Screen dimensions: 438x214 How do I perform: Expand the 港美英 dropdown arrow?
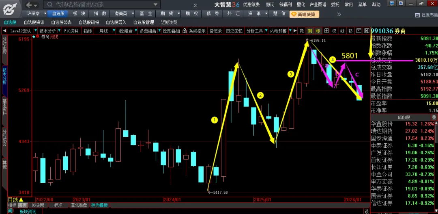click(x=133, y=13)
